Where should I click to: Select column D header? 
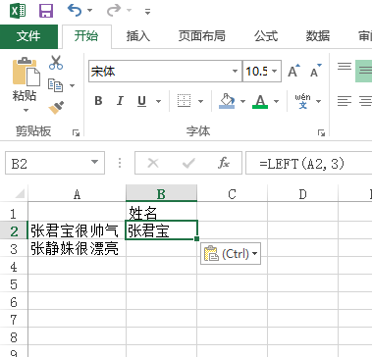point(302,194)
